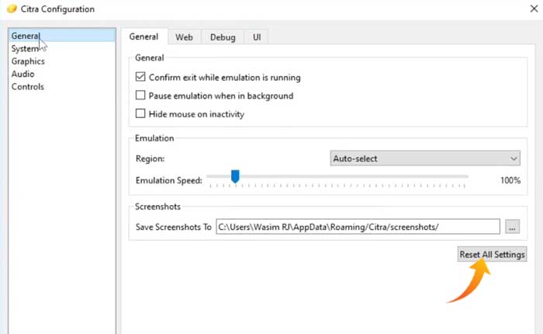Open the UI tab

click(257, 37)
